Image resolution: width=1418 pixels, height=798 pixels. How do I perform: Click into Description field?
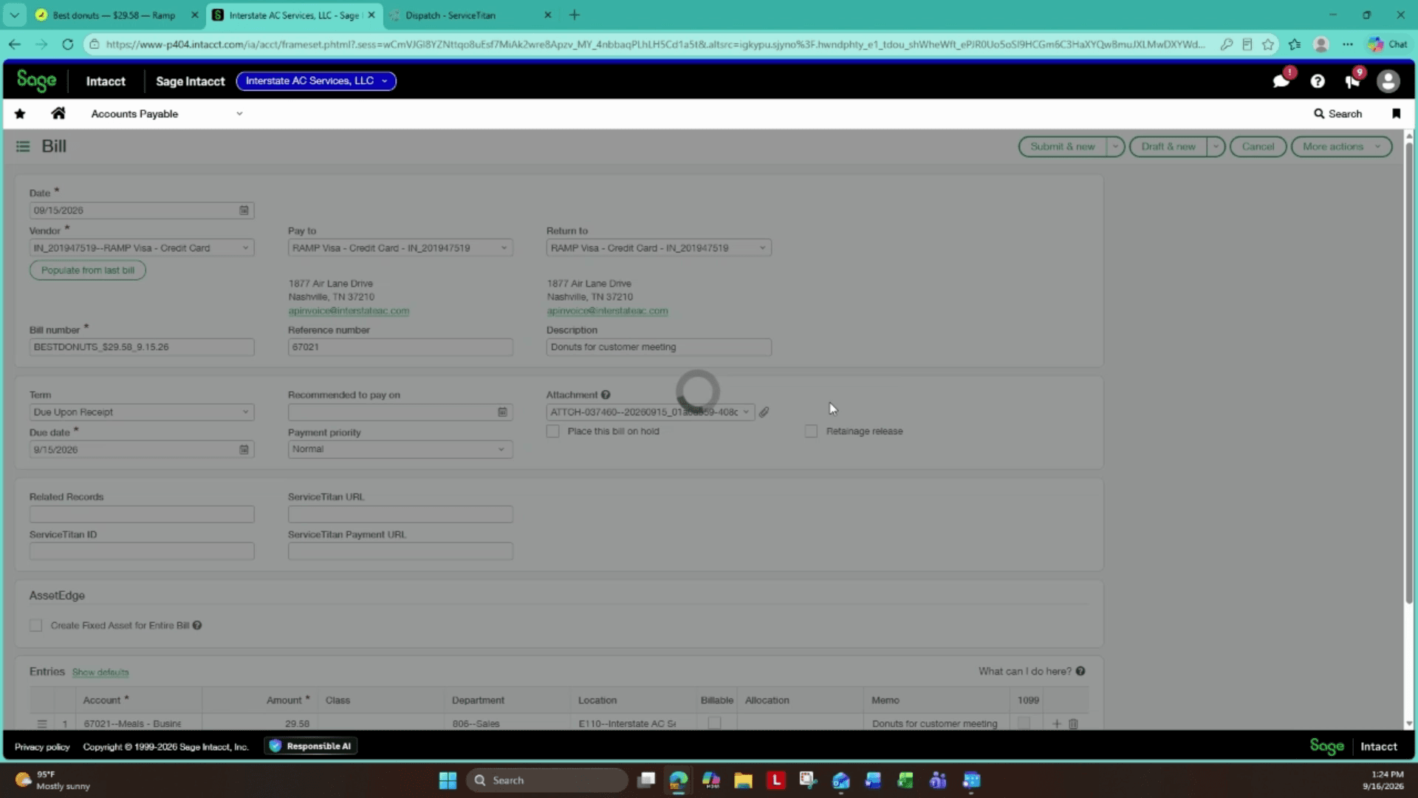point(659,347)
